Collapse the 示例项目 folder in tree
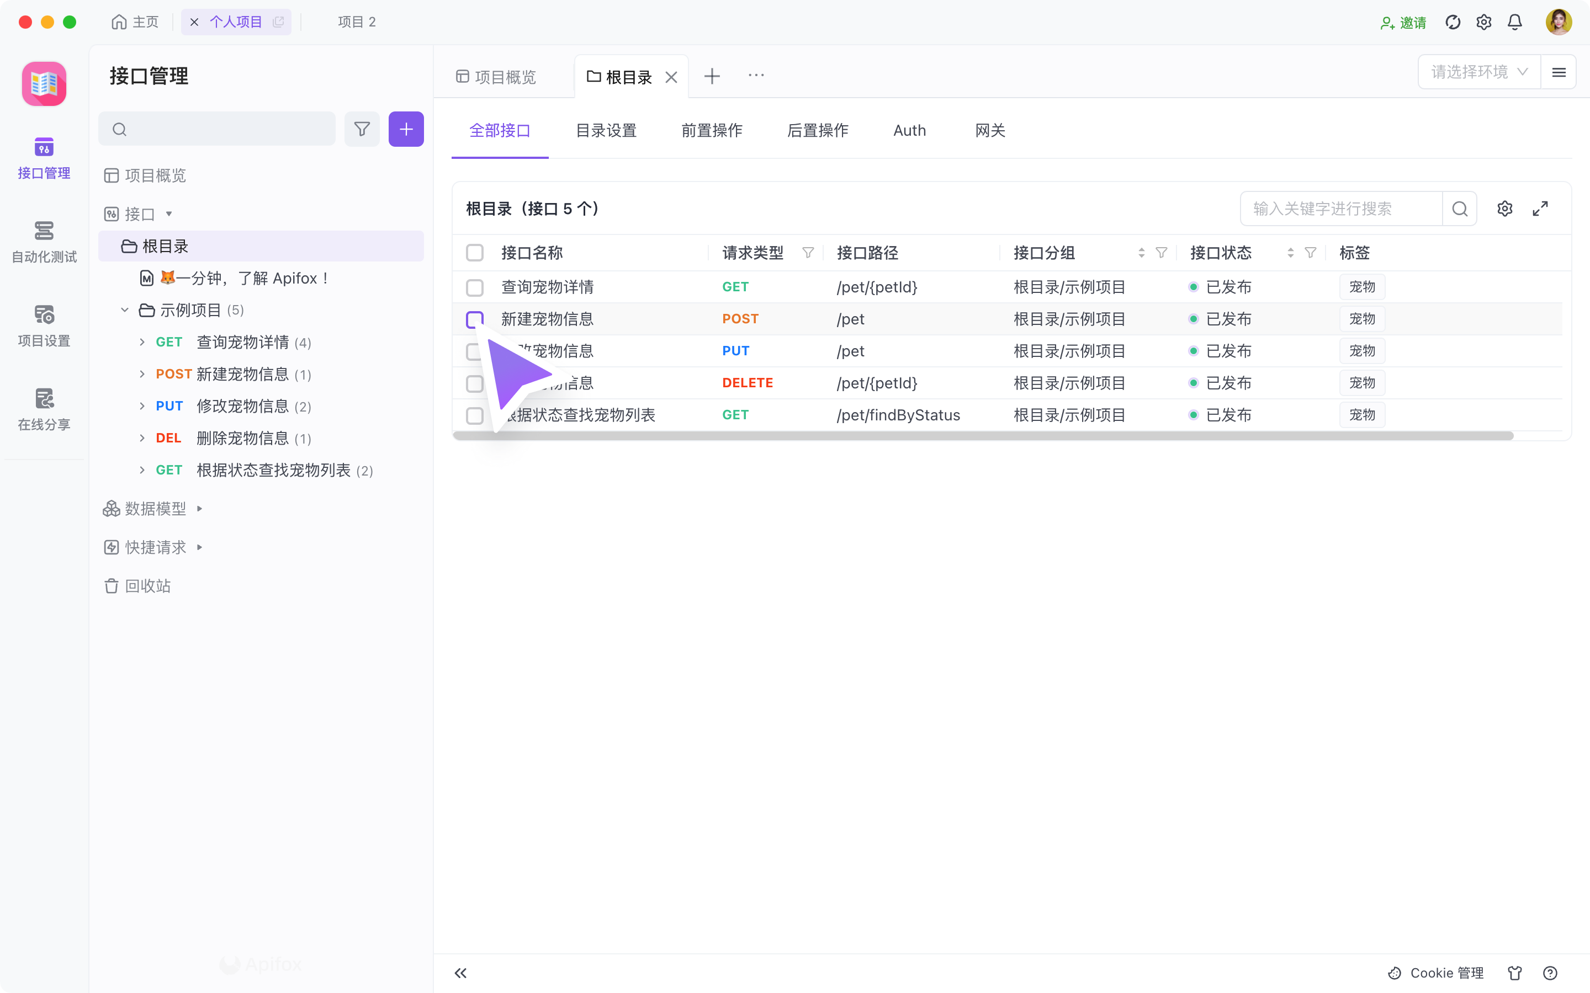 [125, 309]
